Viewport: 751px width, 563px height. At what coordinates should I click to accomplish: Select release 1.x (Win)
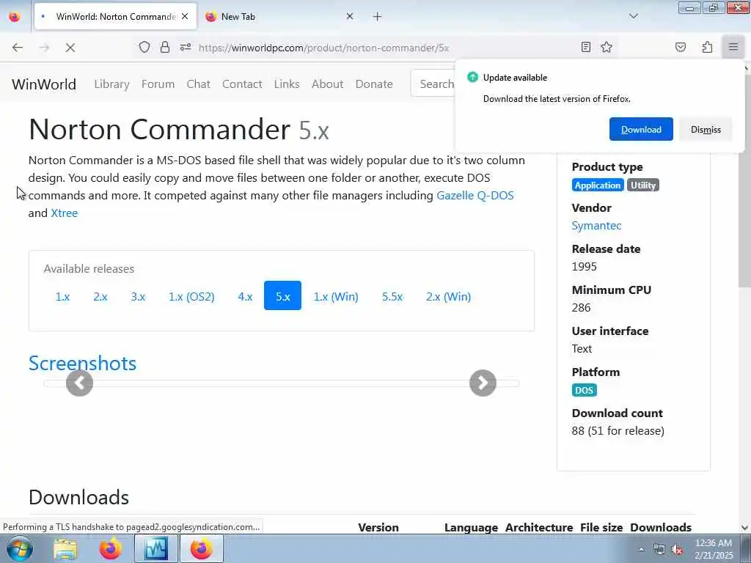point(336,296)
